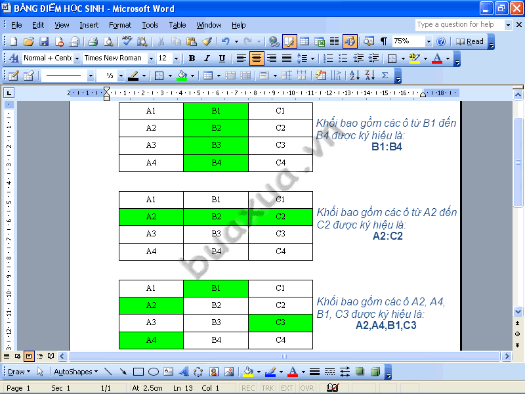Open the File menu

tap(16, 25)
